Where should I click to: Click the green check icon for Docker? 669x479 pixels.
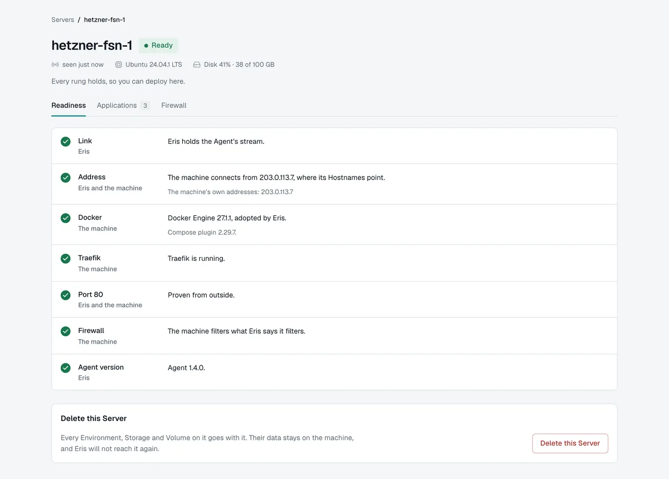(x=66, y=218)
